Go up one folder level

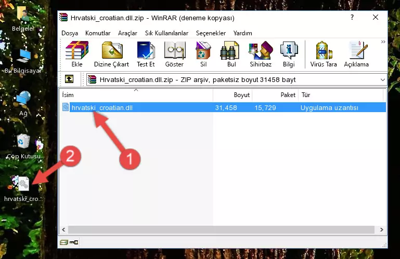coord(69,79)
